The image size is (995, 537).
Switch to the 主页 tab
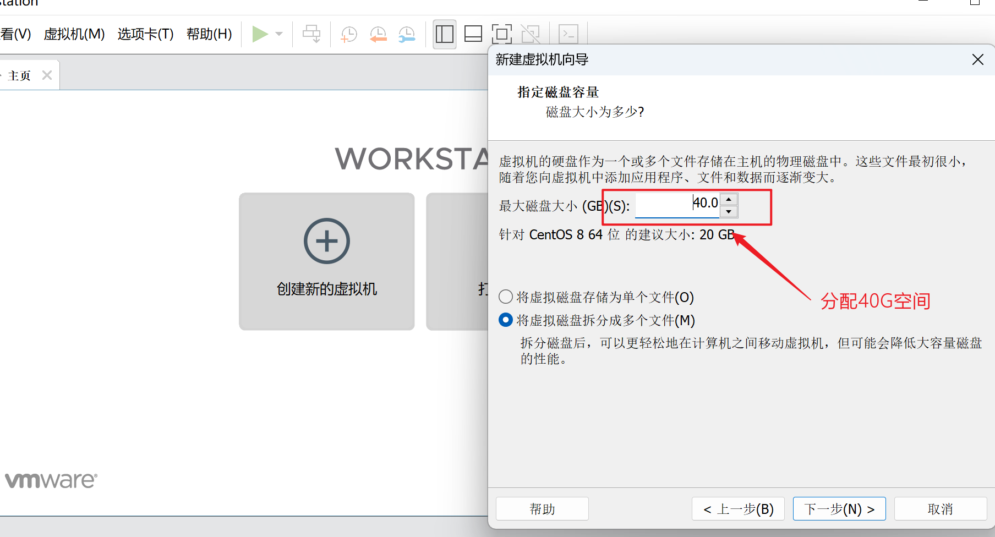(20, 75)
